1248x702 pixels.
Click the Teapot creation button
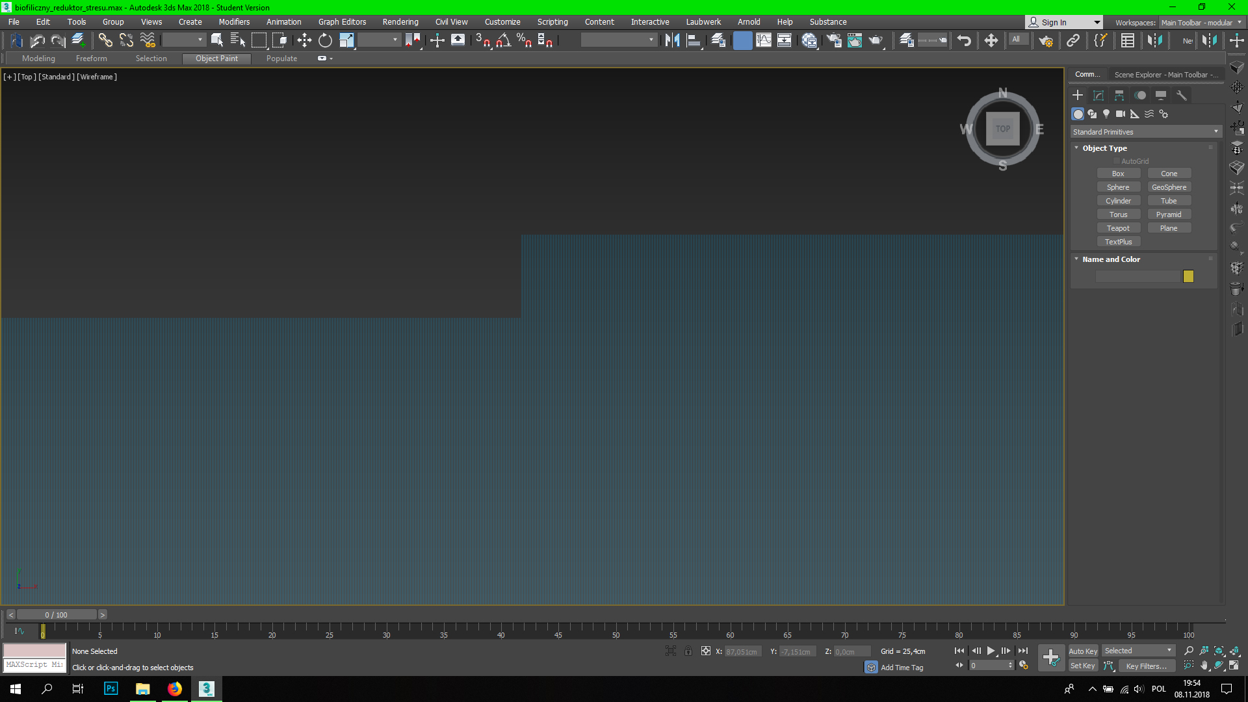[1119, 227]
